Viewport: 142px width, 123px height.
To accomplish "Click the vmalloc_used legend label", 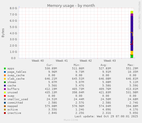I will pos(18,99).
